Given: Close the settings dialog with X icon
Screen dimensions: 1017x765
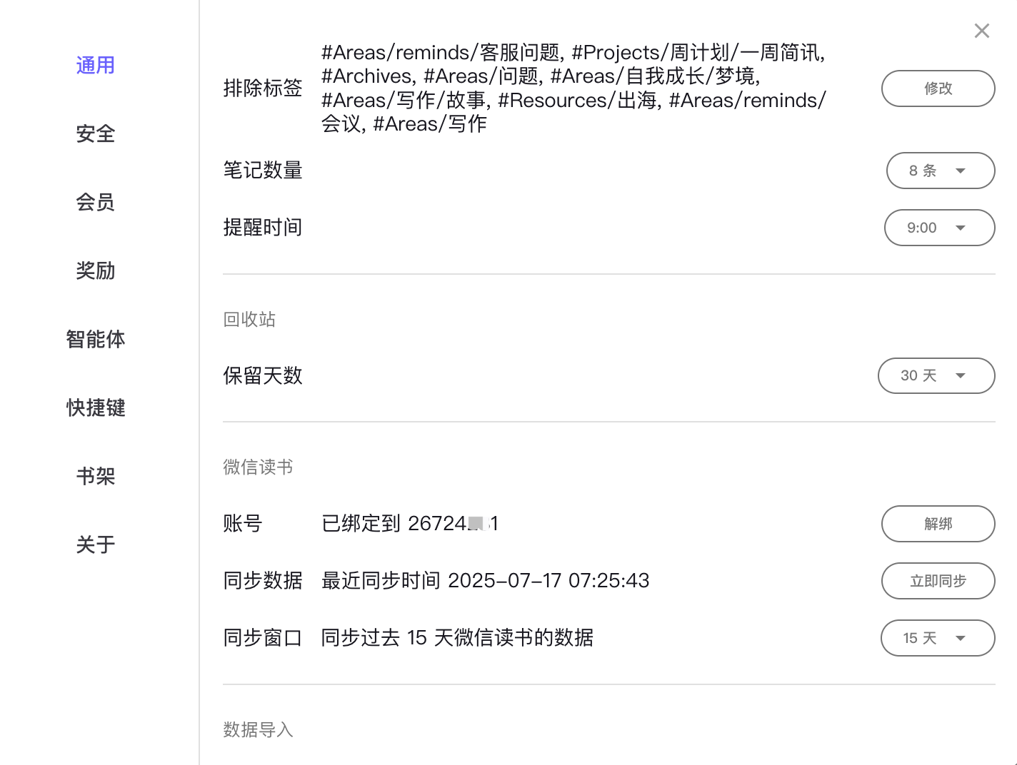Looking at the screenshot, I should (x=982, y=31).
